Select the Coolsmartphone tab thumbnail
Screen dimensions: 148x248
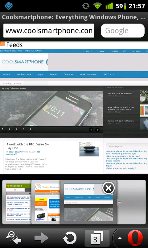88,202
